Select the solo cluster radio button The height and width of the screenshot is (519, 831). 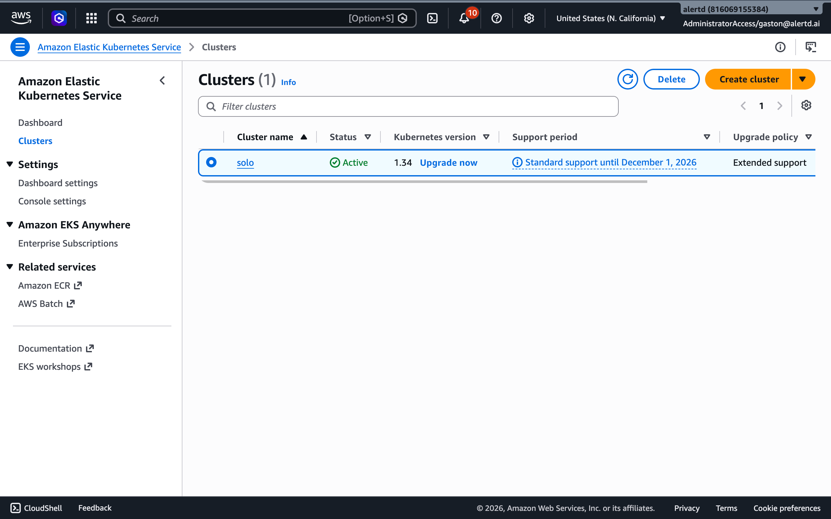[211, 163]
